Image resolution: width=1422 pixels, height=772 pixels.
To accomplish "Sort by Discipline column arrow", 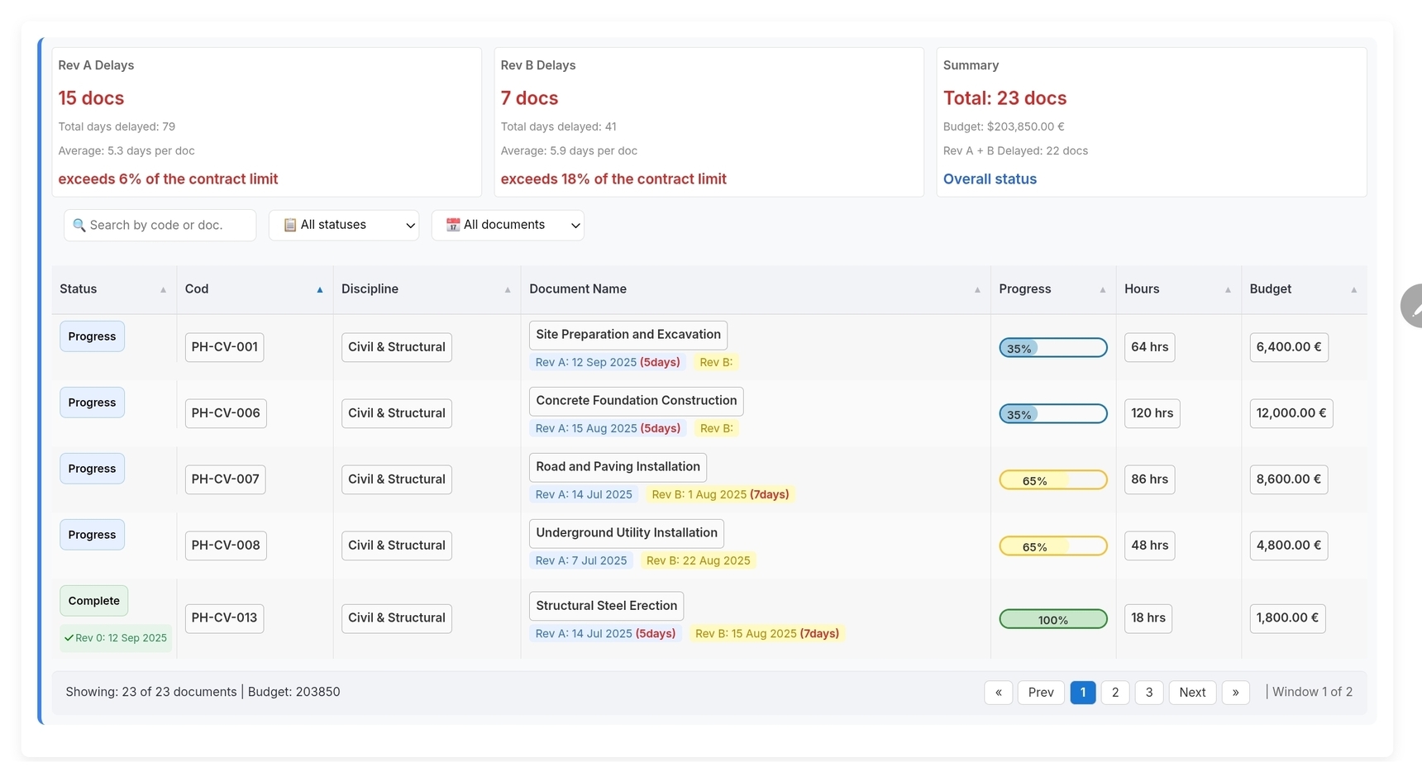I will tap(508, 290).
